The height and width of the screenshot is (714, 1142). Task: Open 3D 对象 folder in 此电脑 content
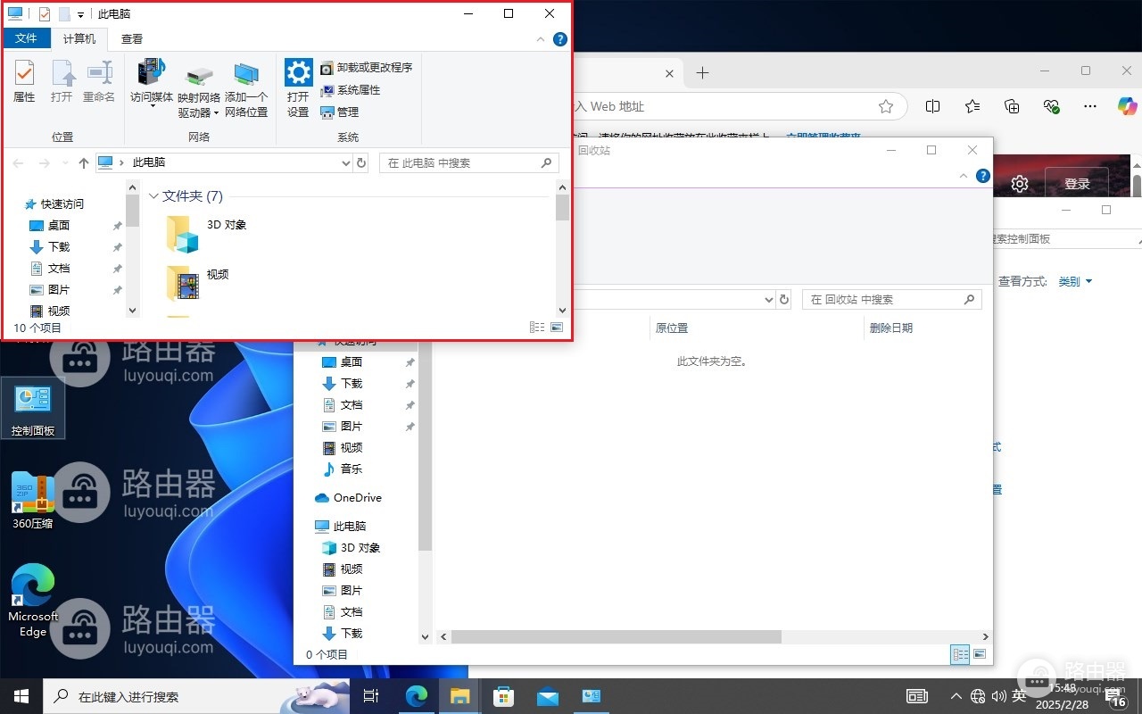point(206,234)
